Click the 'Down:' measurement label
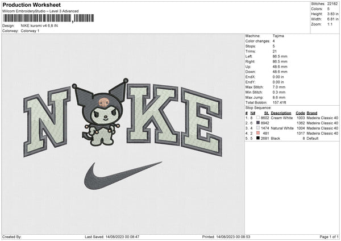Screen dimensions: 341x241 250,72
